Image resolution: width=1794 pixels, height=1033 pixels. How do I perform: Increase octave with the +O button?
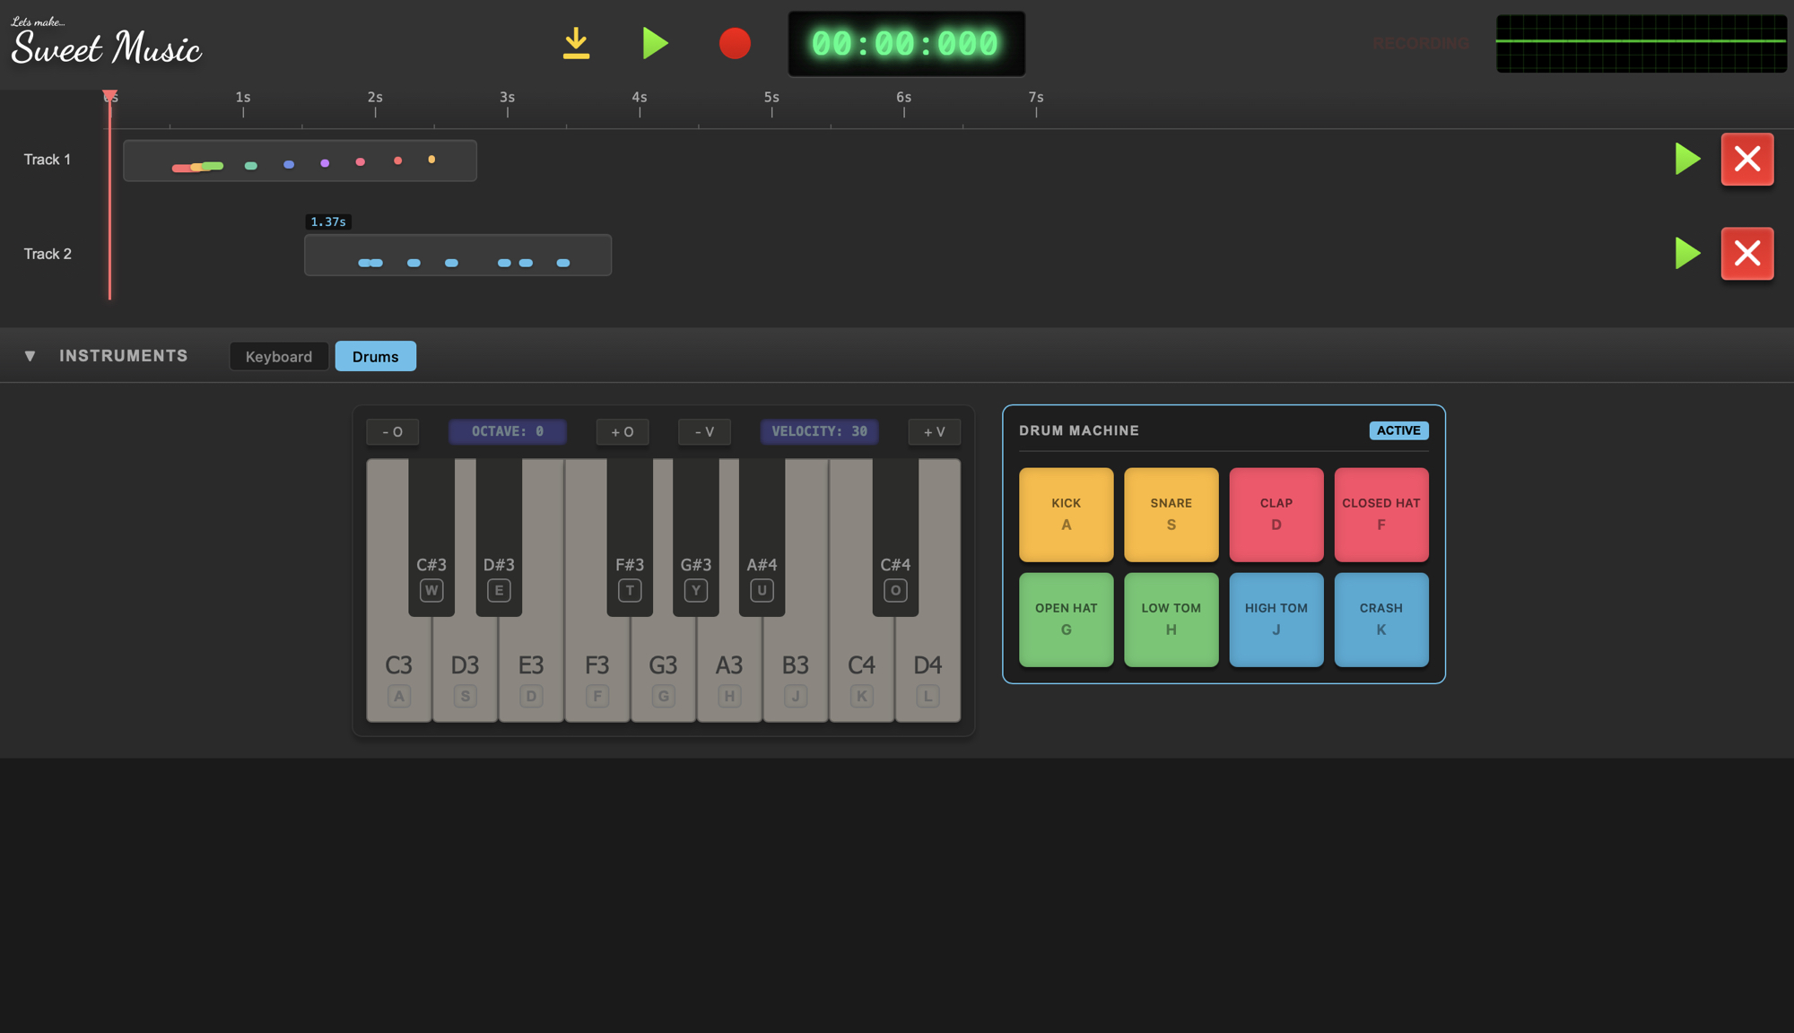[622, 431]
